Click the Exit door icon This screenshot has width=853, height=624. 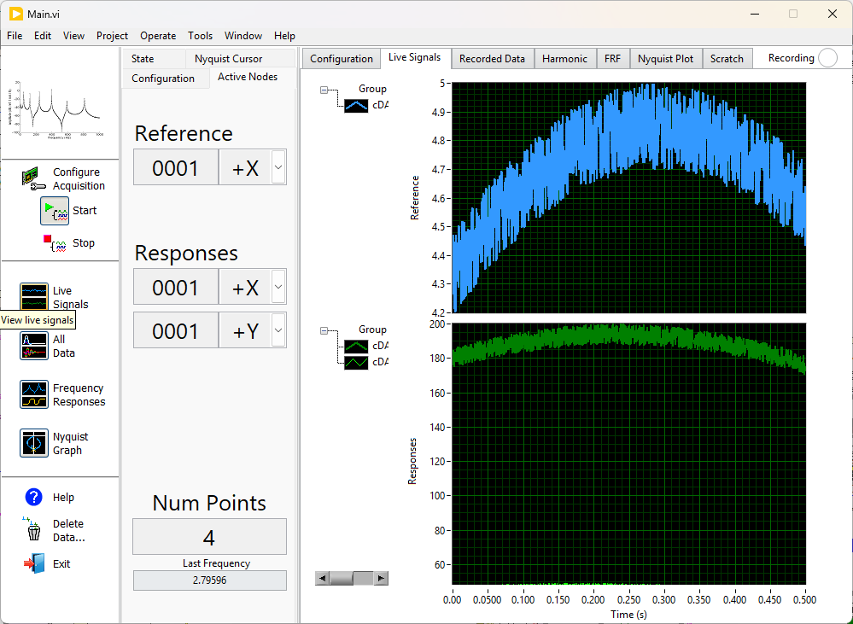[x=34, y=563]
